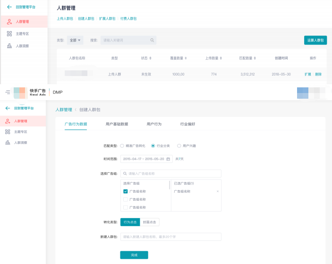Image resolution: width=332 pixels, height=264 pixels.
Task: Focus the 请输入广告组名称 search field
Action: (x=171, y=174)
